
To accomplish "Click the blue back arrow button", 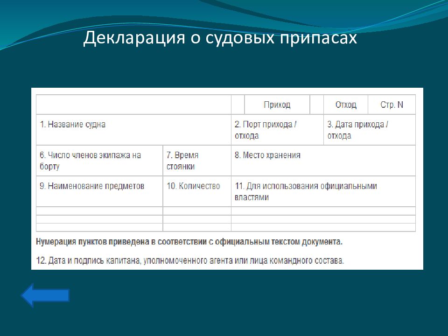I will click(x=45, y=295).
